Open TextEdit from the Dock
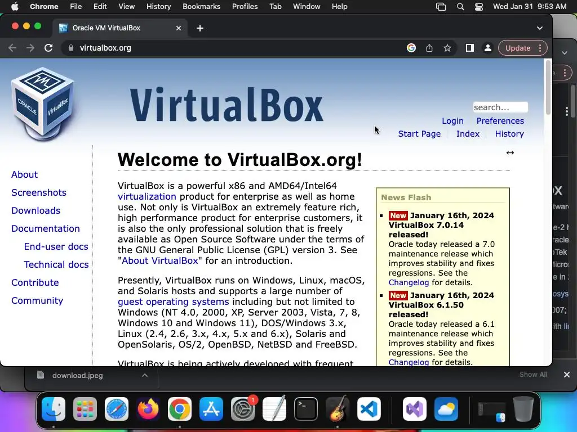The width and height of the screenshot is (577, 432). pyautogui.click(x=274, y=409)
